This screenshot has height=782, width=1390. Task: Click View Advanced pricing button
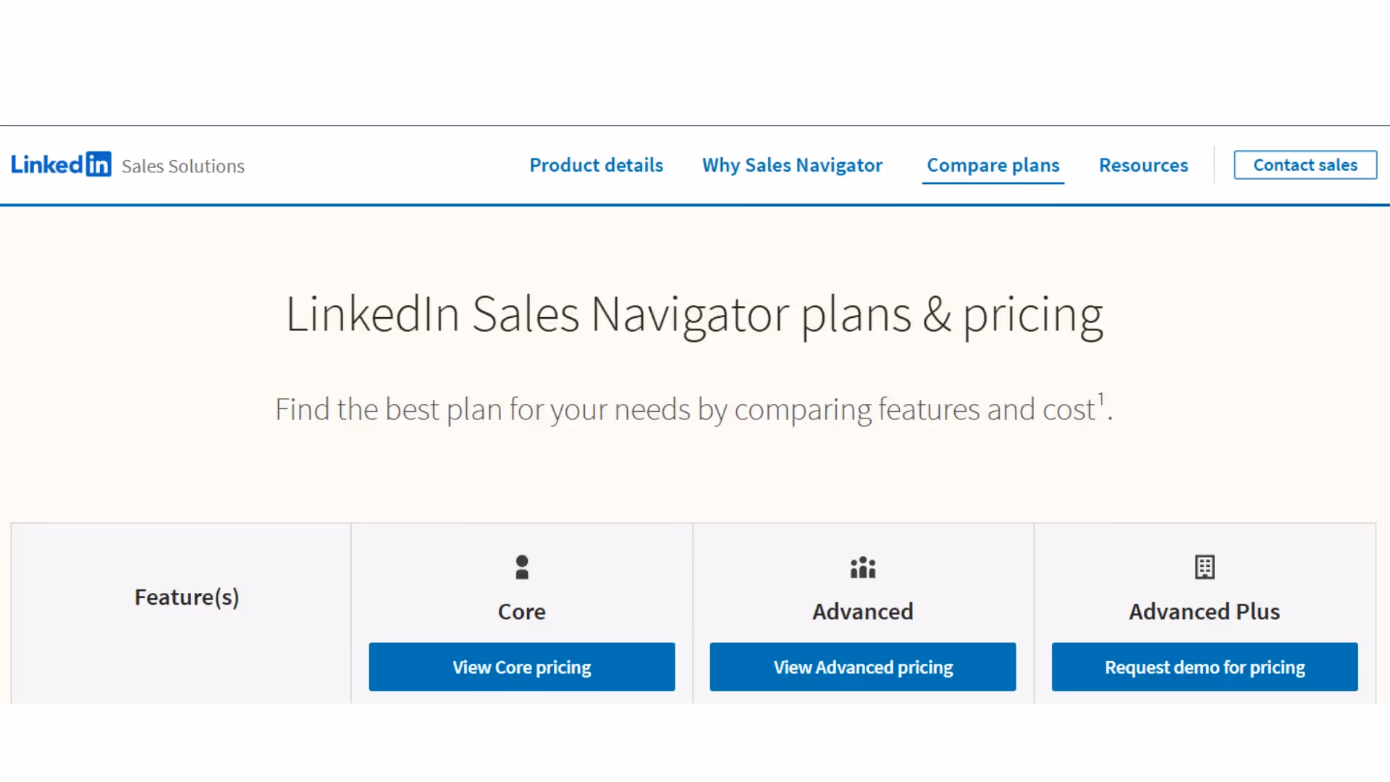tap(863, 667)
